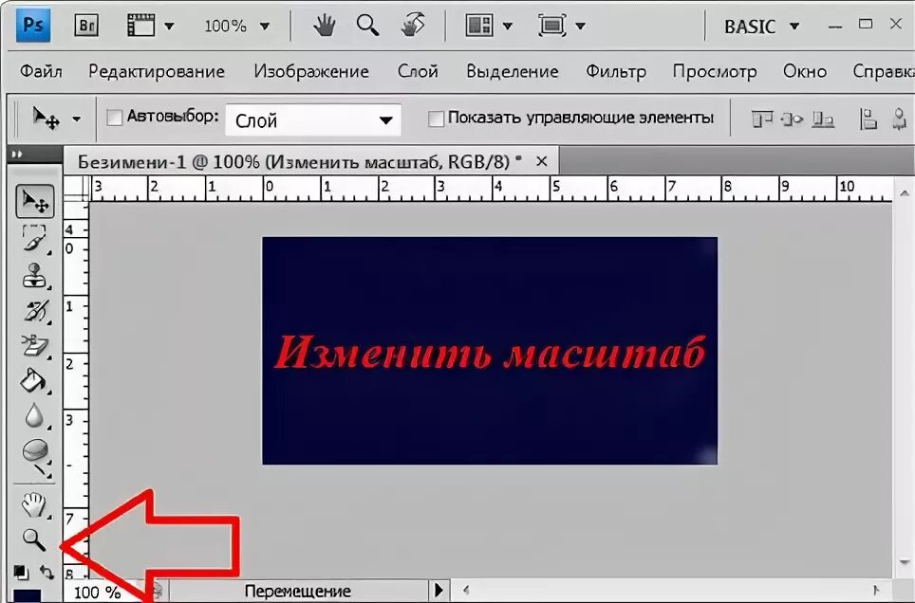Image resolution: width=915 pixels, height=603 pixels.
Task: Select the Zoom magnifier in the application bar
Action: (x=367, y=26)
